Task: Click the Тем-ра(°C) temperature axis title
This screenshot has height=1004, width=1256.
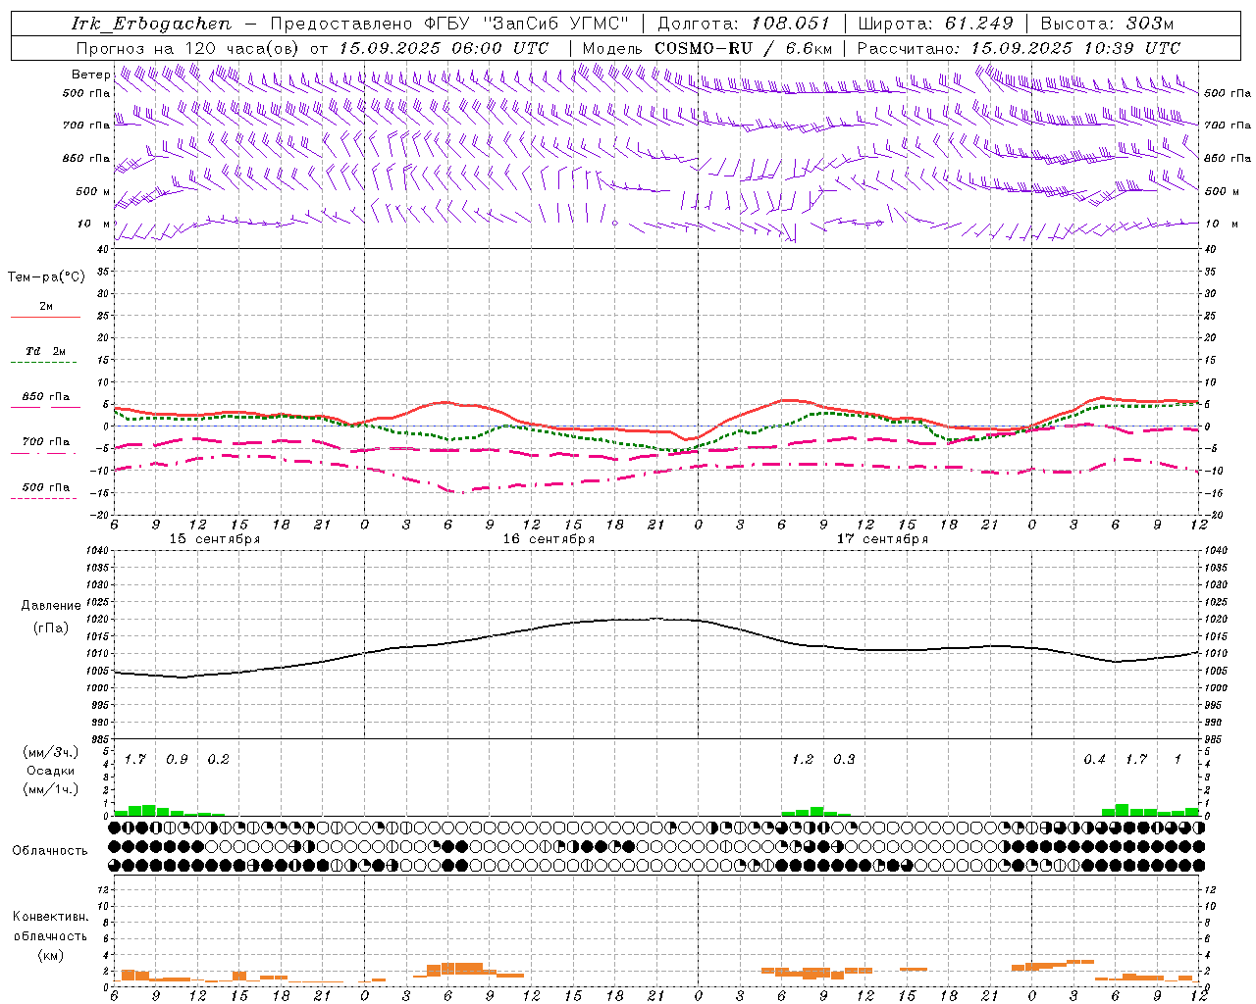Action: 46,277
